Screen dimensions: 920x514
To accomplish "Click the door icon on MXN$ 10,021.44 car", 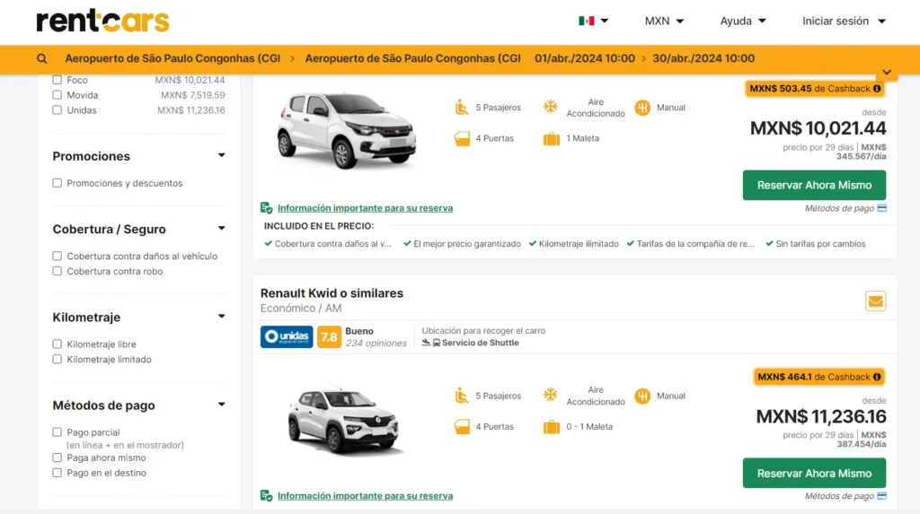I will point(462,139).
